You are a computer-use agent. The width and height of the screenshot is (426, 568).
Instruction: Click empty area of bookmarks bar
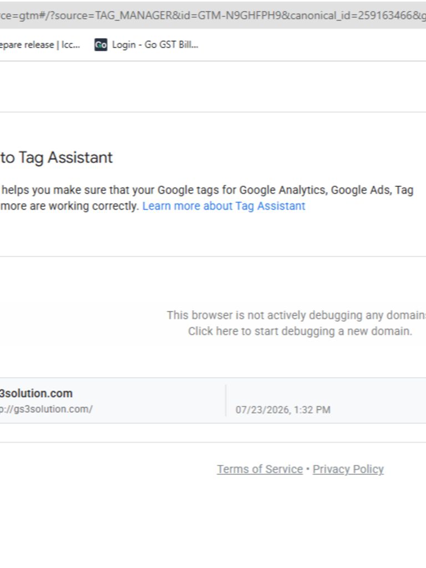point(312,45)
